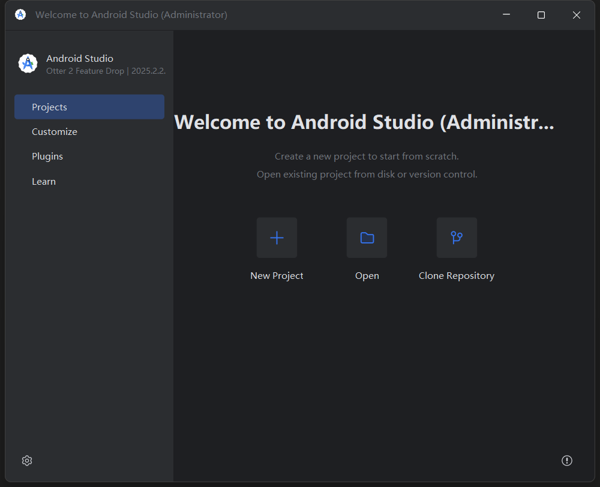Screen dimensions: 600x487
Task: Maximize the Android Studio welcome window
Action: pos(541,15)
